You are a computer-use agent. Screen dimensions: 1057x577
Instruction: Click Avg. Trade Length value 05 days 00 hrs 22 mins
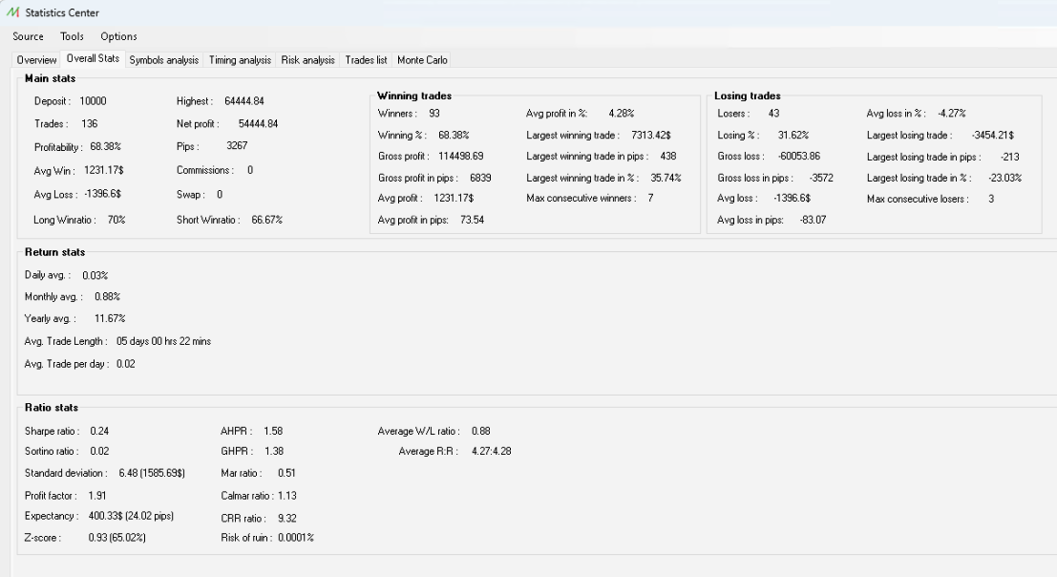[x=164, y=342]
